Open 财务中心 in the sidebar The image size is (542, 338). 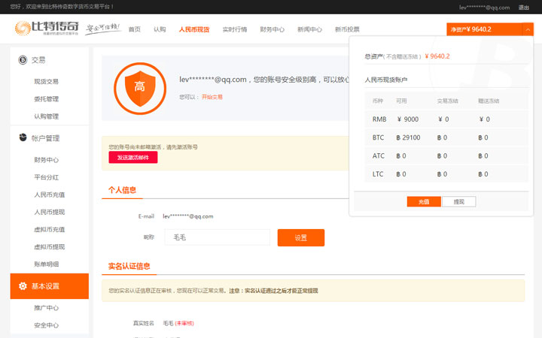(47, 160)
